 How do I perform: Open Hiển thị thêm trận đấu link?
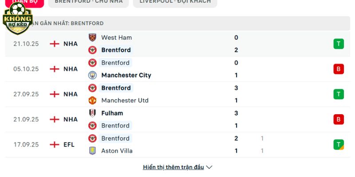click(174, 167)
